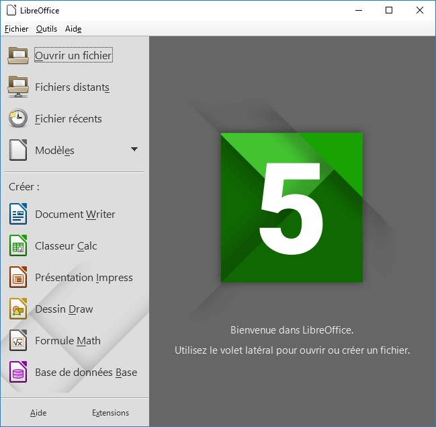Screen dimensions: 436x427
Task: Create a new Classeur Calc
Action: [x=66, y=246]
